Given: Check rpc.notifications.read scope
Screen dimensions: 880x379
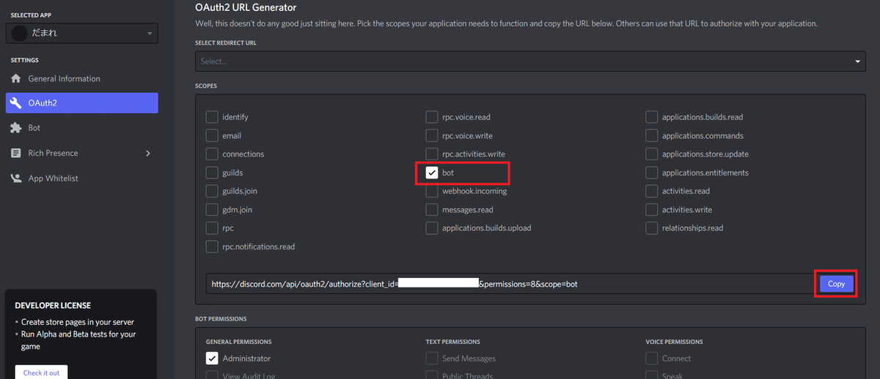Looking at the screenshot, I should (212, 247).
